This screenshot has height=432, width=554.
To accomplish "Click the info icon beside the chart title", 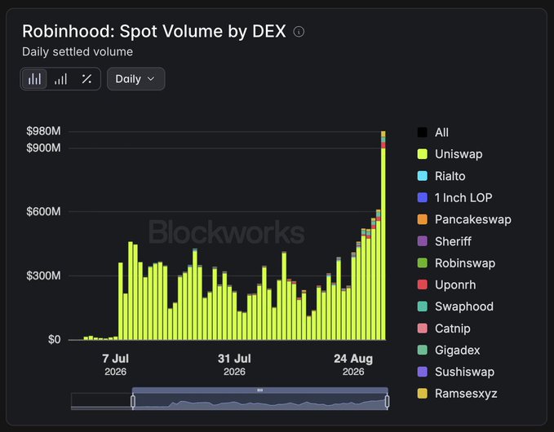I will (299, 32).
